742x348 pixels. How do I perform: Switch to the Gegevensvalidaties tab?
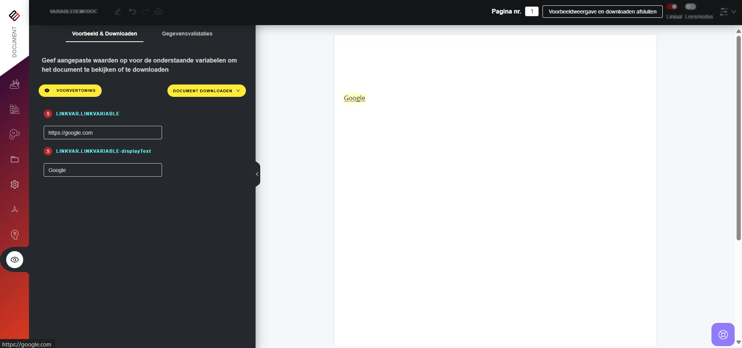point(187,34)
